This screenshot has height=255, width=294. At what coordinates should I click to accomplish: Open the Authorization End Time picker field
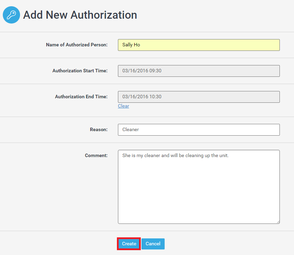[x=199, y=97]
